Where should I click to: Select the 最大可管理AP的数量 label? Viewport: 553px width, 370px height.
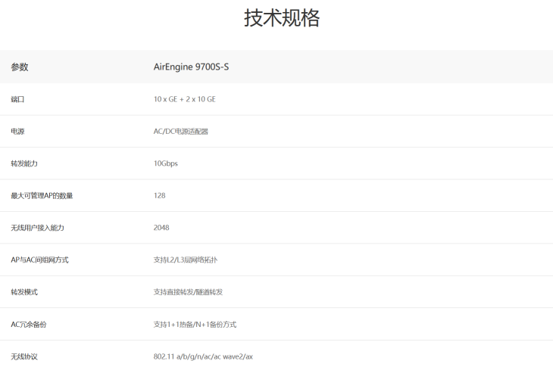[x=42, y=195]
